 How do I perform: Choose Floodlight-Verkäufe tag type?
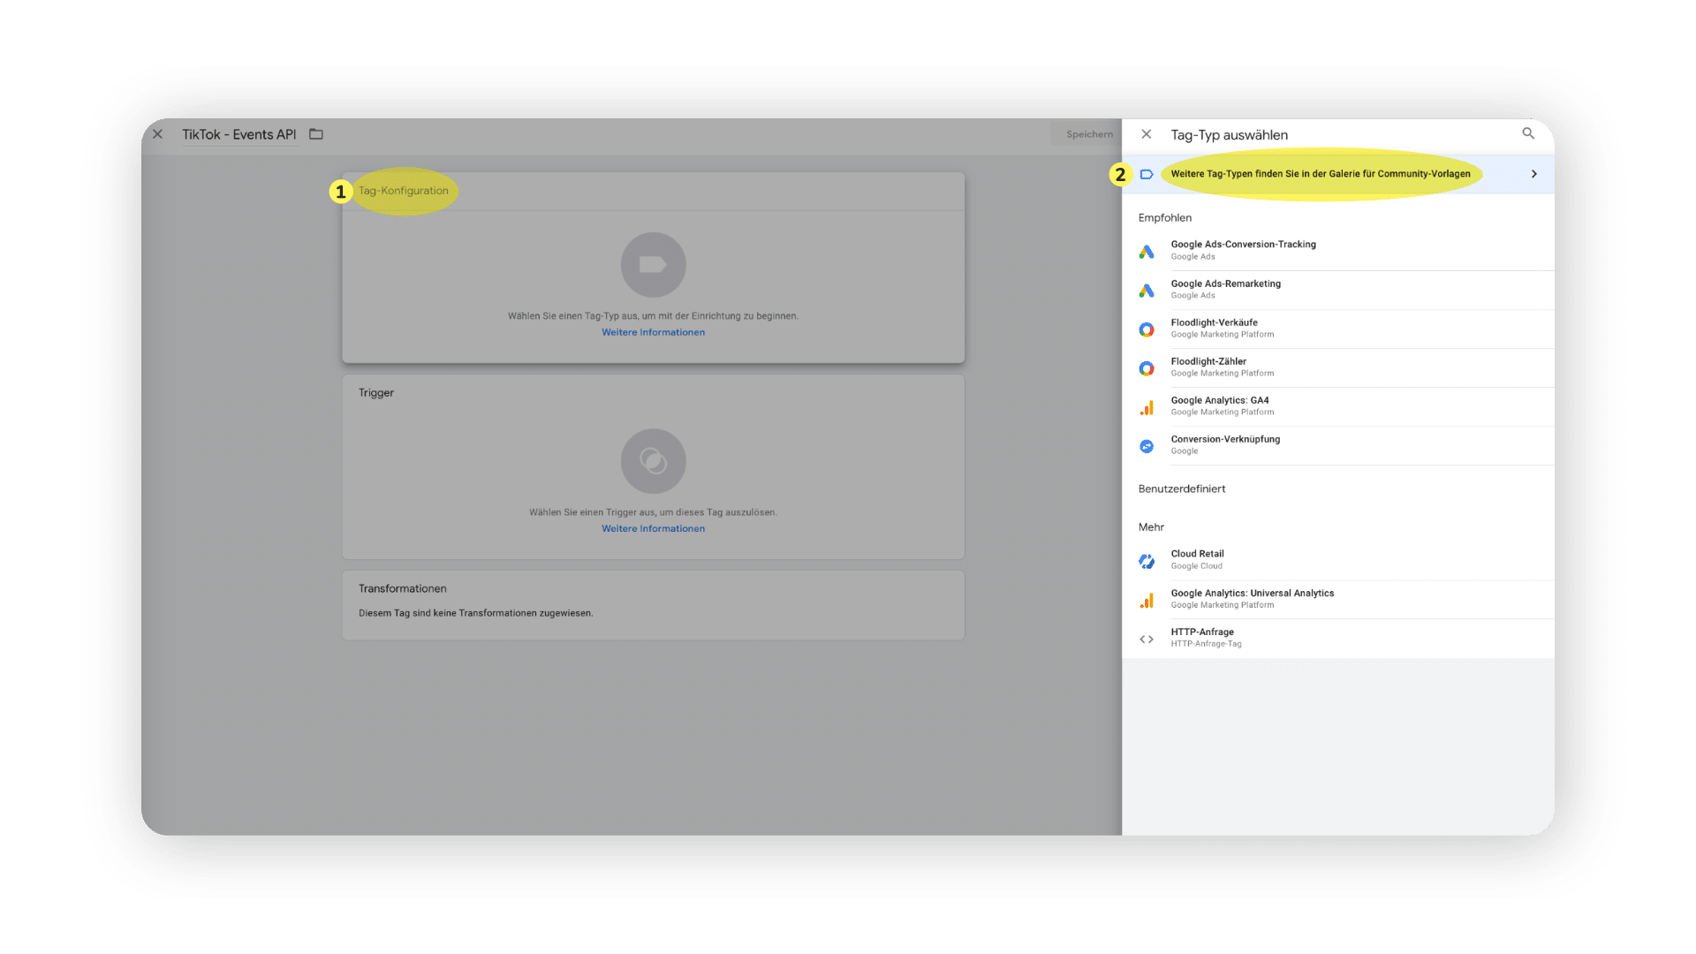click(1338, 329)
